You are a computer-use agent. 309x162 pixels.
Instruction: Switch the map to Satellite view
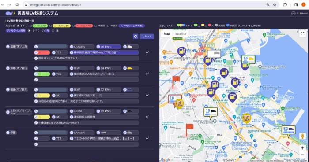pos(181,33)
